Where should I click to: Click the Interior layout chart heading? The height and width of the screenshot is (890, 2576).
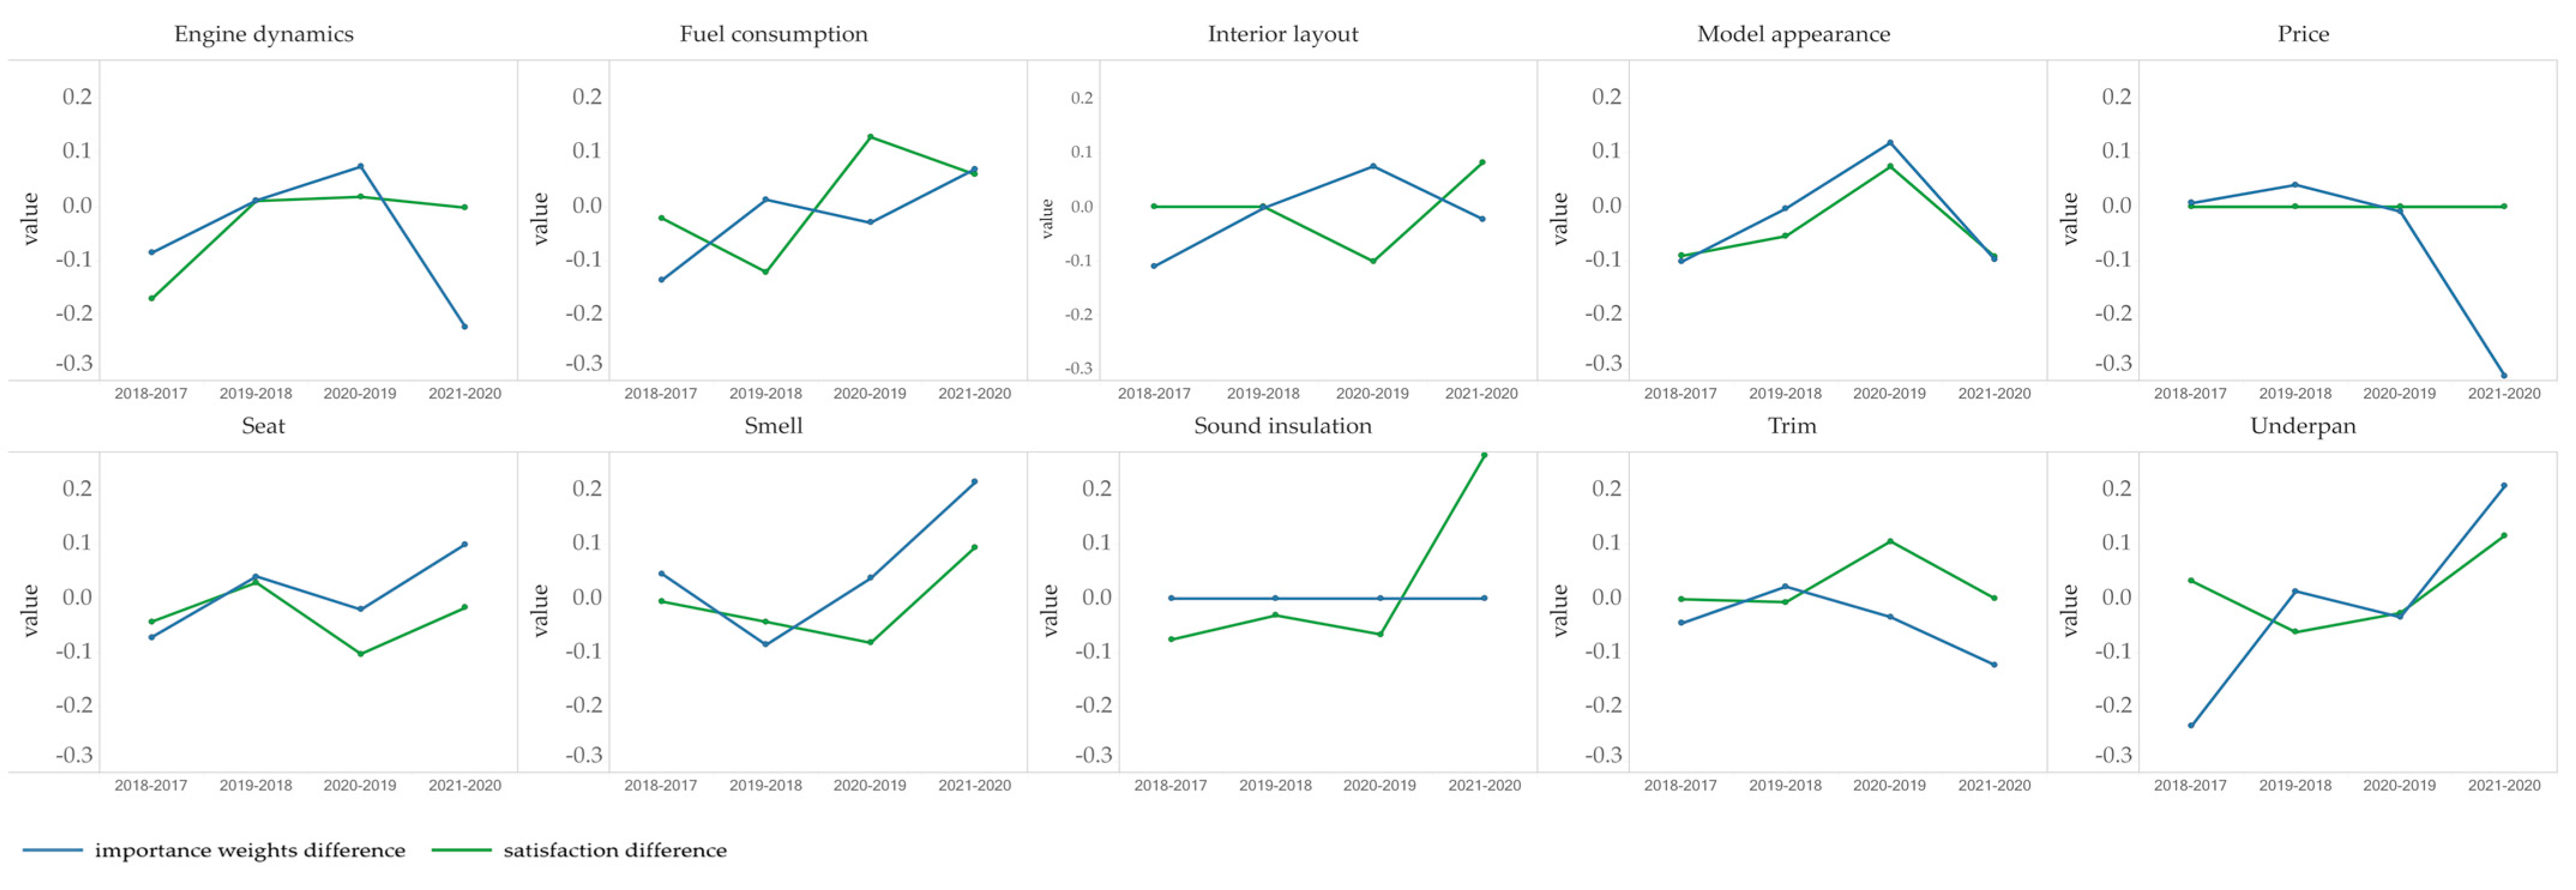(x=1282, y=34)
